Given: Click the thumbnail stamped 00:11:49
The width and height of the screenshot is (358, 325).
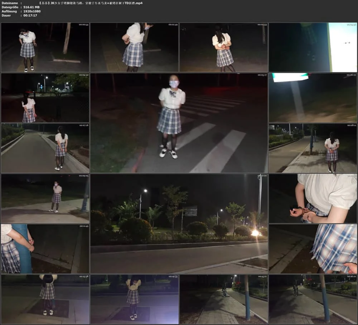Looking at the screenshot, I should pyautogui.click(x=45, y=249).
